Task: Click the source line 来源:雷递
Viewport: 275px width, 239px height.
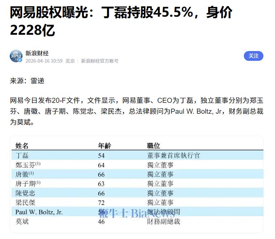Action: pyautogui.click(x=27, y=81)
